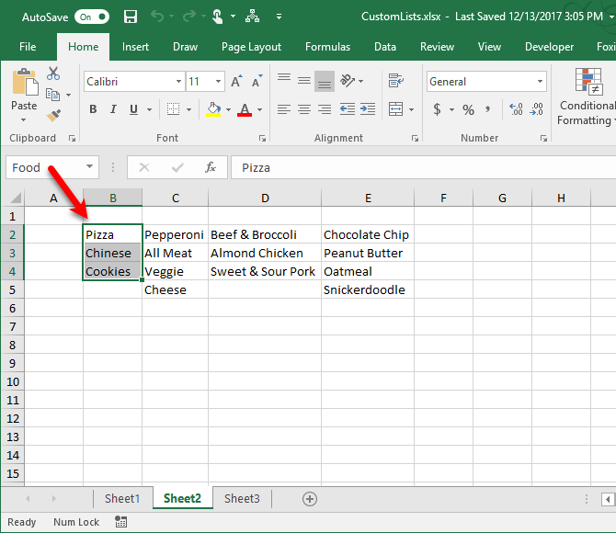Select cell containing Peanut Butter

click(365, 253)
